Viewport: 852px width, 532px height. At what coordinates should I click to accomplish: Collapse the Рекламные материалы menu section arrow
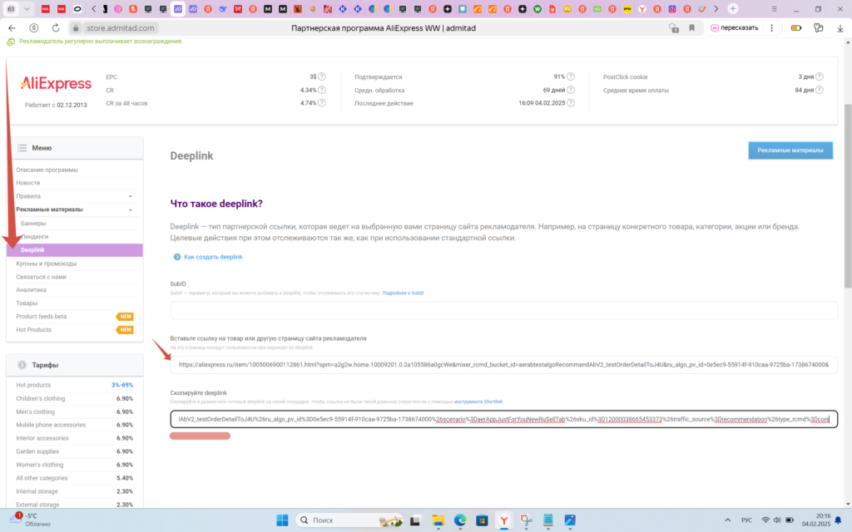pos(131,209)
